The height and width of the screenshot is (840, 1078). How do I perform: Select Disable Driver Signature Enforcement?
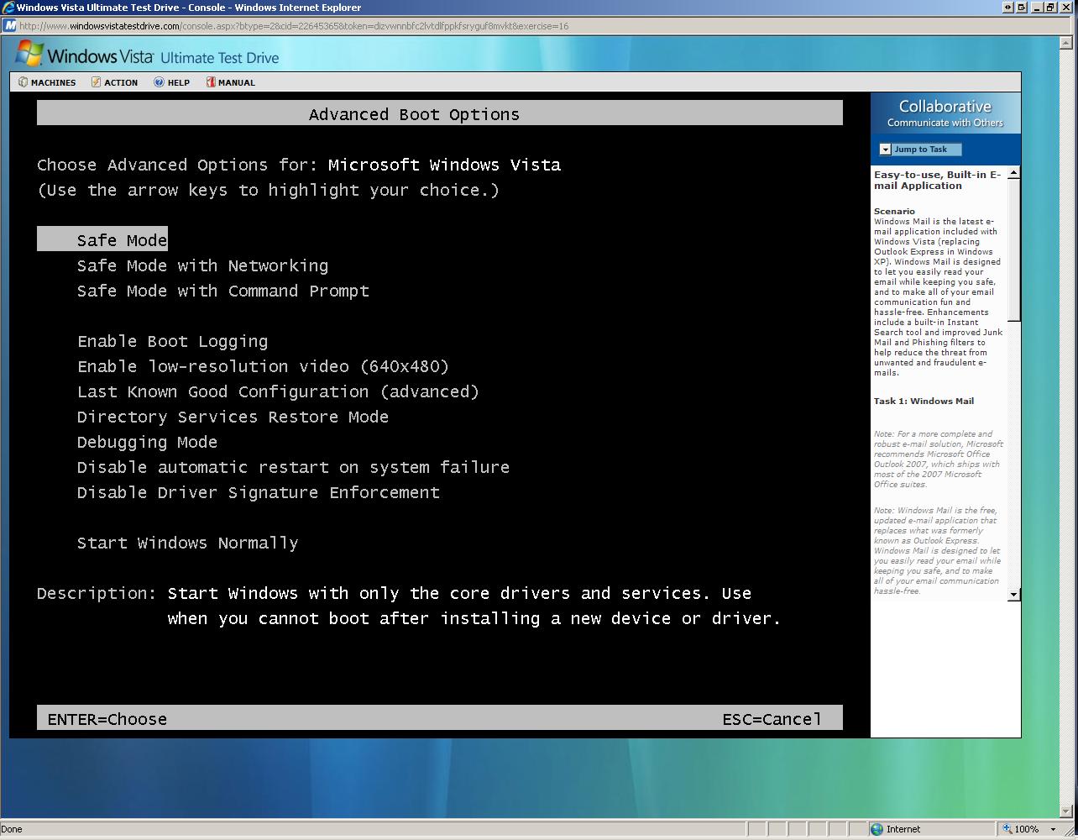click(x=258, y=492)
